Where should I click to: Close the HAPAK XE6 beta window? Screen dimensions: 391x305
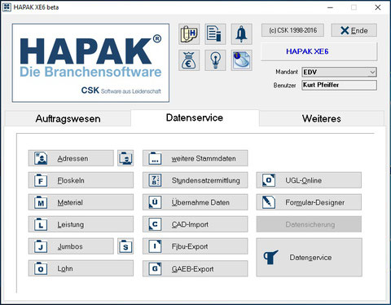pyautogui.click(x=378, y=7)
